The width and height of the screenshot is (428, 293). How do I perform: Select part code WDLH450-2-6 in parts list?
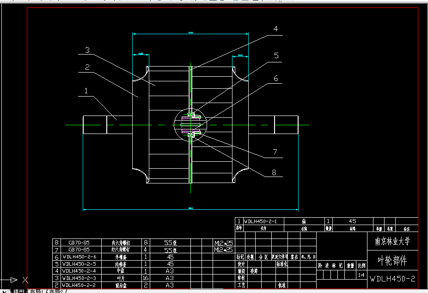79,256
